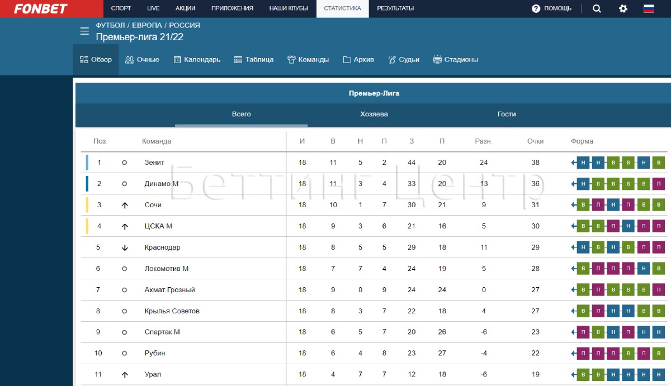Click the down arrow icon beside Краснодар
This screenshot has height=386, width=671.
[125, 247]
